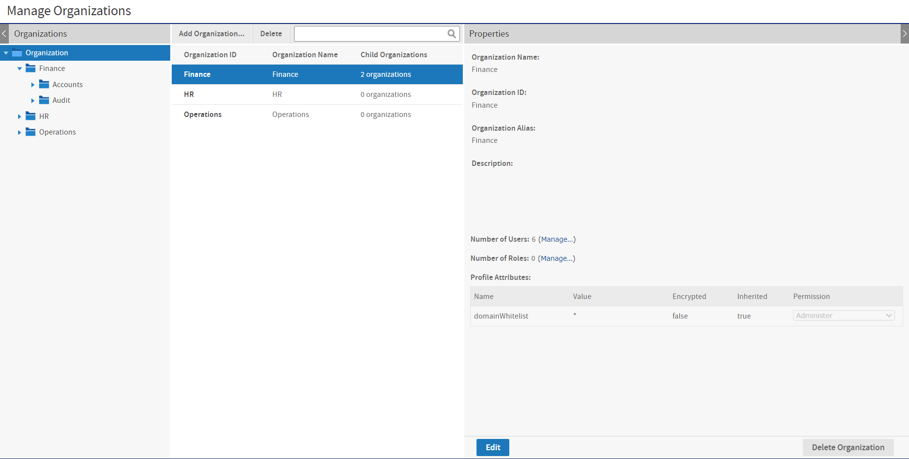Select HR label in the tree
The width and height of the screenshot is (909, 459).
tap(44, 116)
